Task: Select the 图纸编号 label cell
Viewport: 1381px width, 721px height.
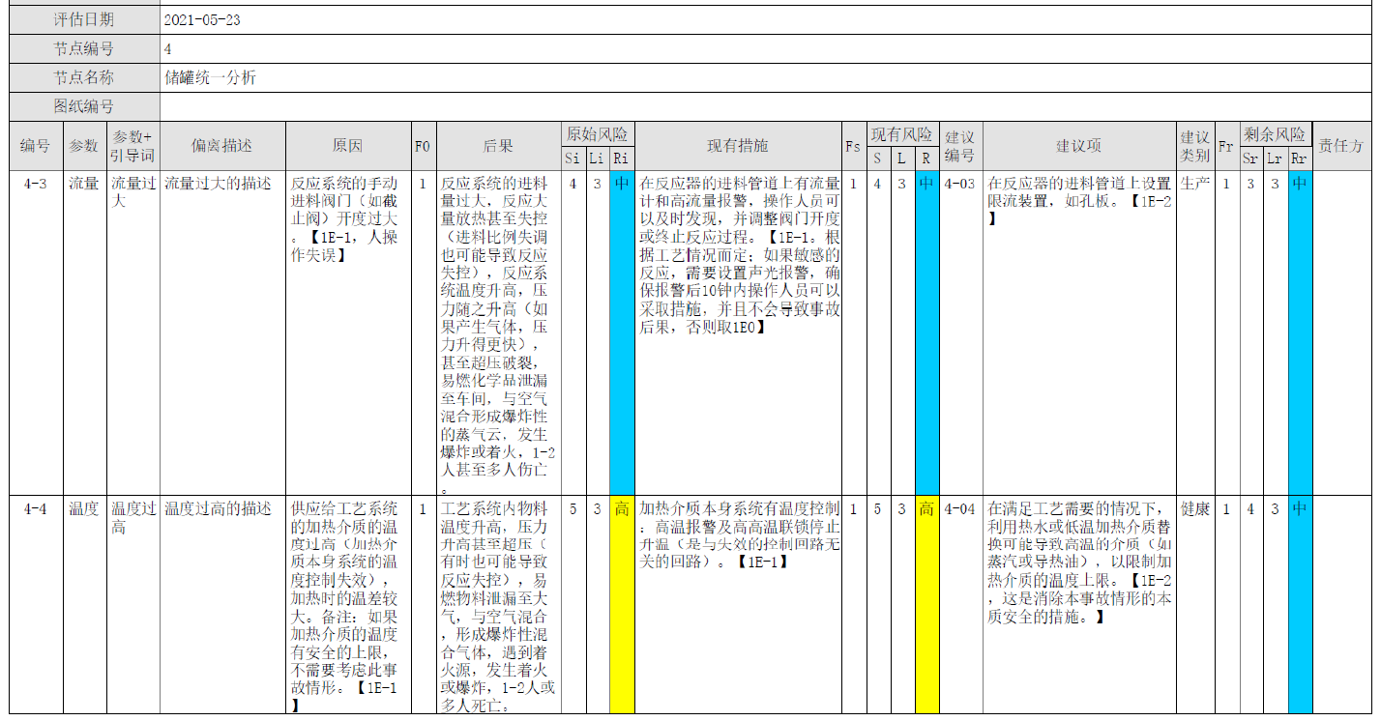Action: tap(84, 107)
